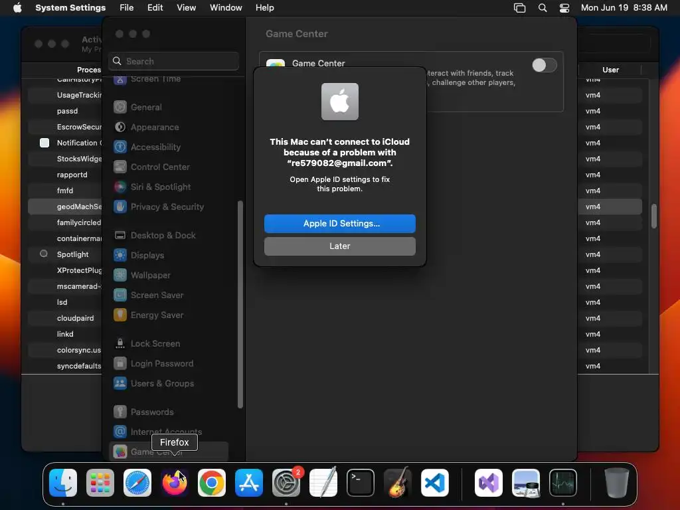This screenshot has height=510, width=680.
Task: Toggle the Game Center switch
Action: click(x=545, y=66)
